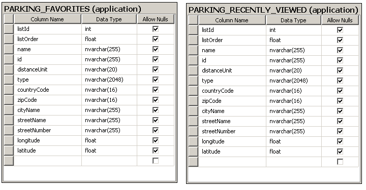Screen dimensions: 366x190
Task: Edit the streetNumber column name in PARKING_RECENTLY_VIEWED
Action: tap(232, 131)
